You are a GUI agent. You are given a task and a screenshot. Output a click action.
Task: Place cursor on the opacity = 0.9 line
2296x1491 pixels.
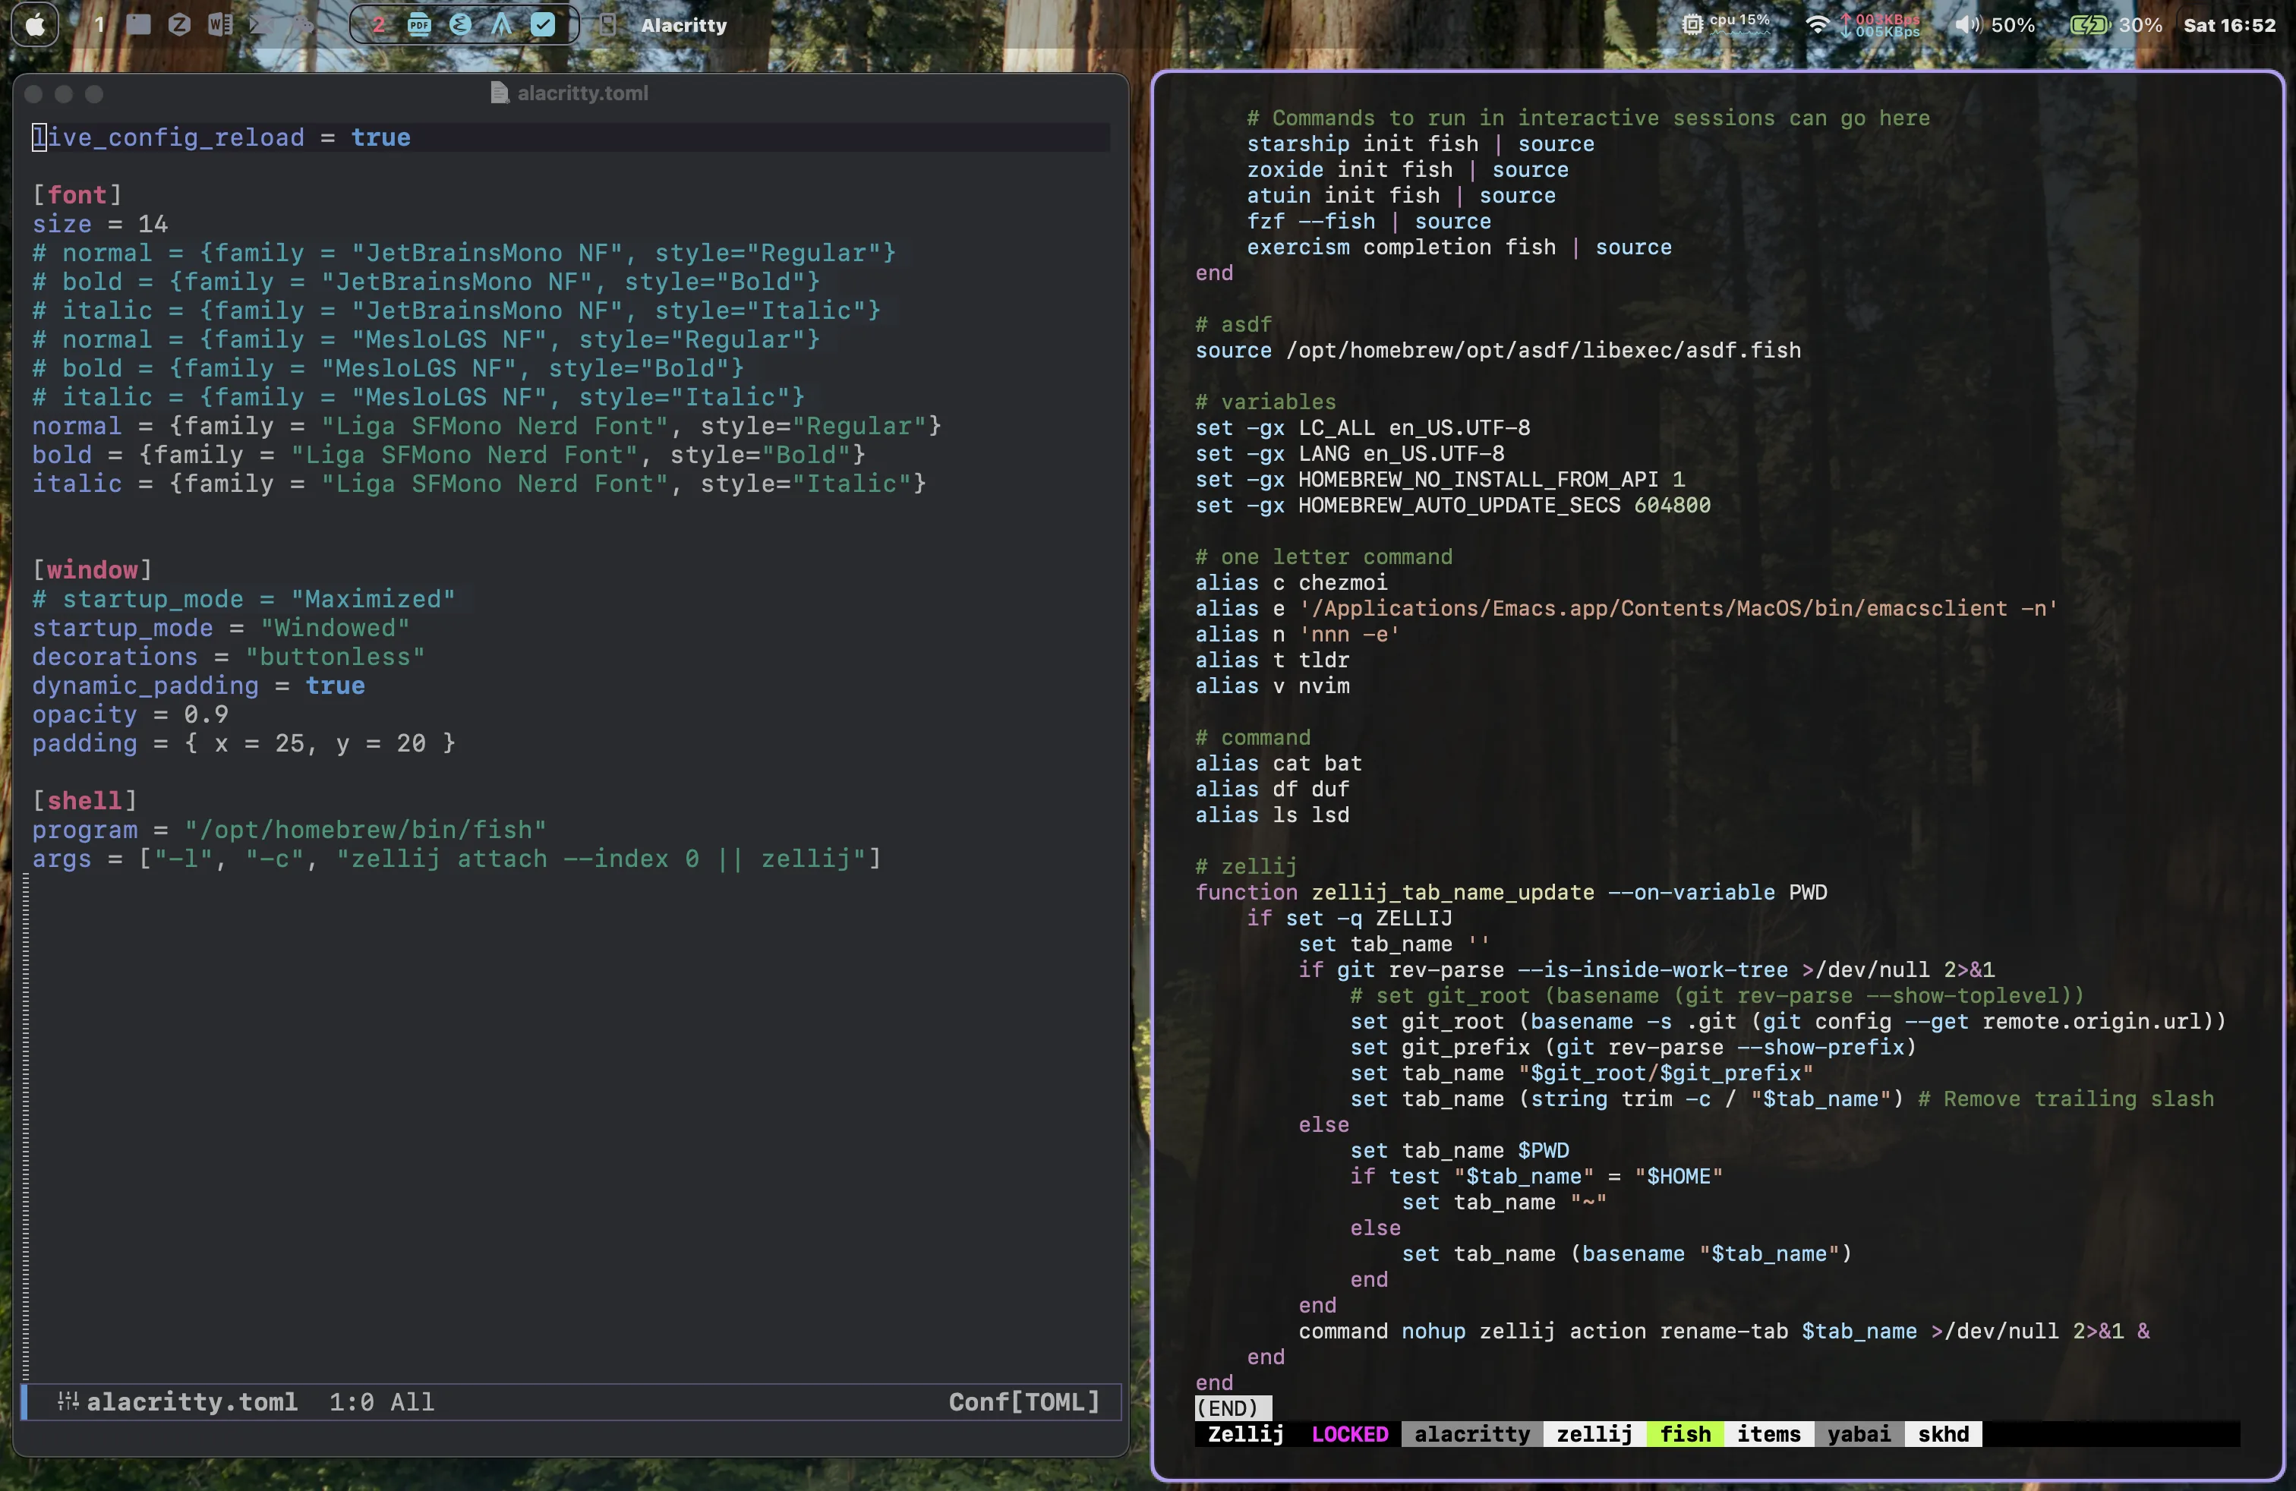[131, 714]
